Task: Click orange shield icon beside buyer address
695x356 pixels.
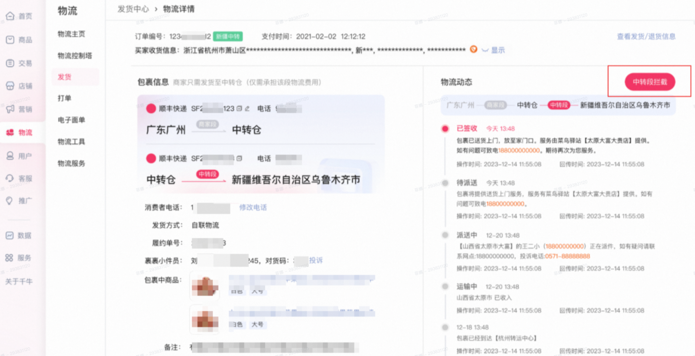Action: tap(473, 49)
